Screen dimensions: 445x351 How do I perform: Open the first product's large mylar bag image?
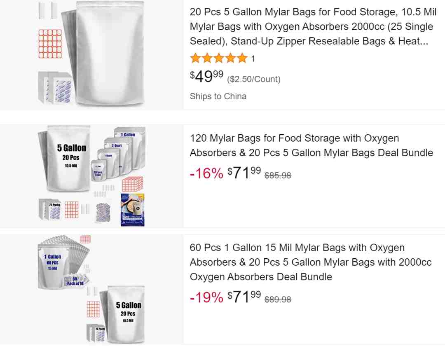(109, 53)
